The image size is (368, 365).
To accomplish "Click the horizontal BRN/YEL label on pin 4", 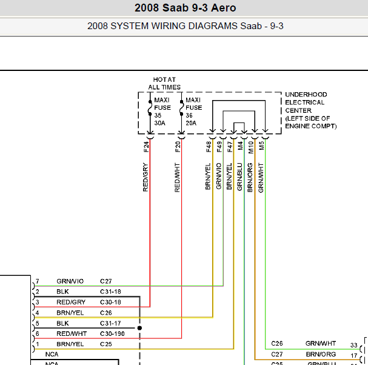I will tap(70, 313).
